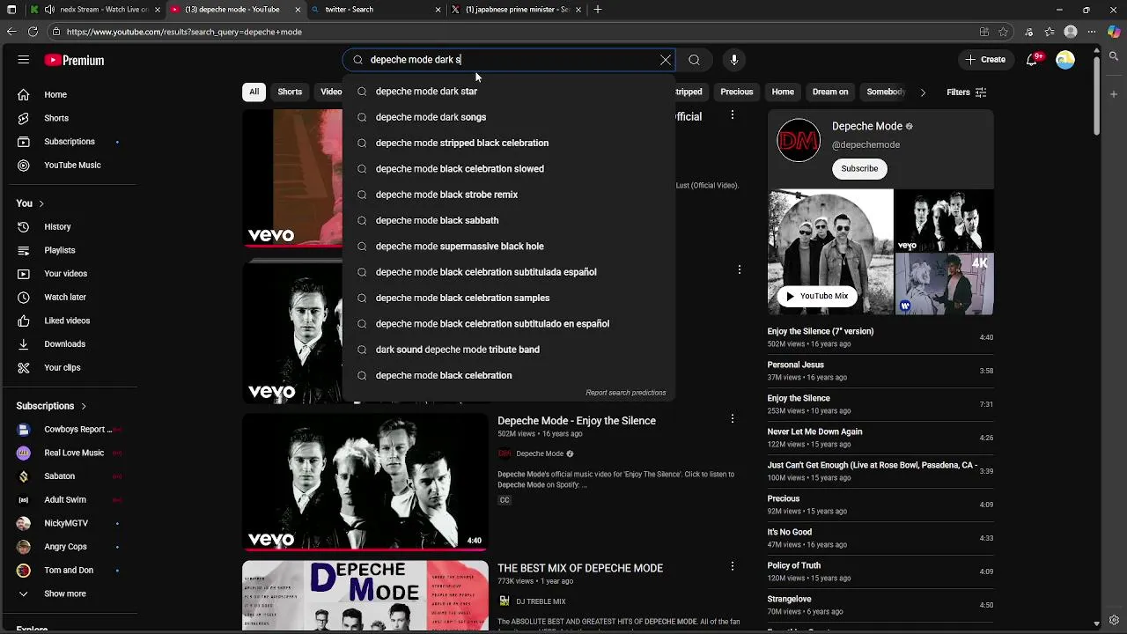Viewport: 1127px width, 634px height.
Task: Click the YouTube Premium logo
Action: point(74,61)
